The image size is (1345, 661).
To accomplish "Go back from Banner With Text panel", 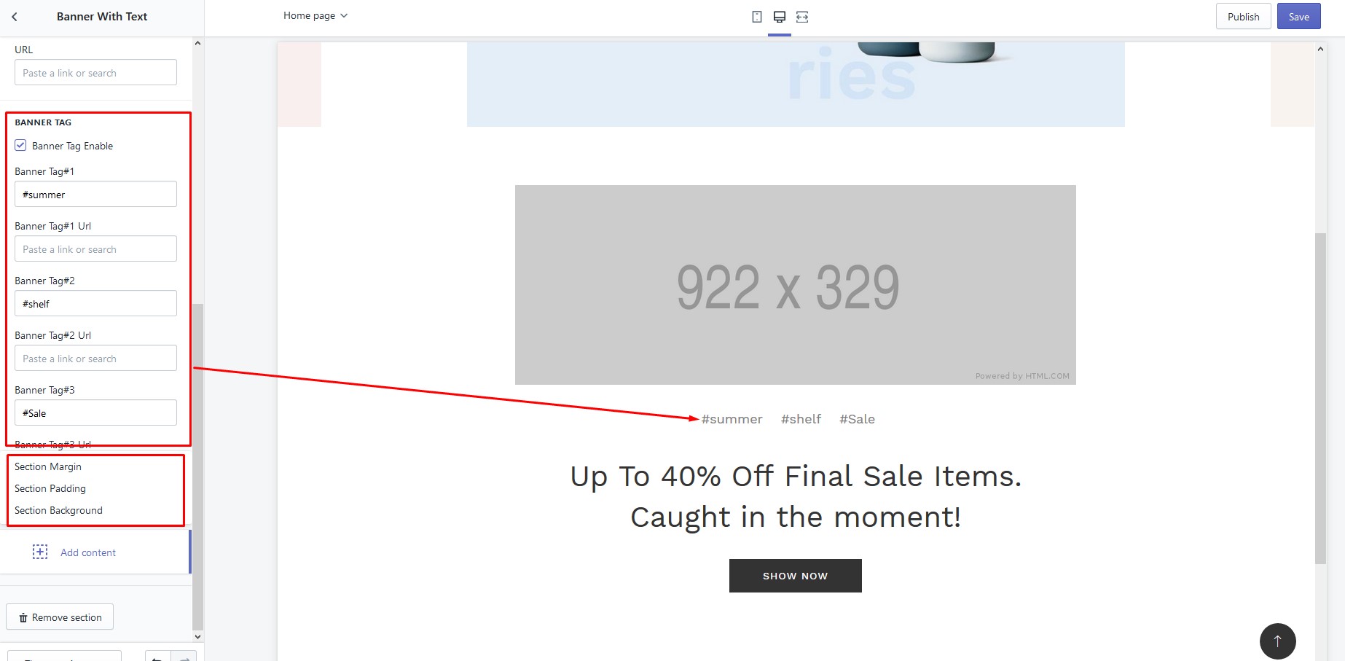I will pyautogui.click(x=15, y=17).
